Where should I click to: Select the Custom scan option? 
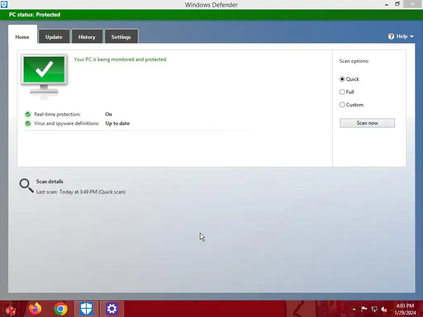point(351,104)
